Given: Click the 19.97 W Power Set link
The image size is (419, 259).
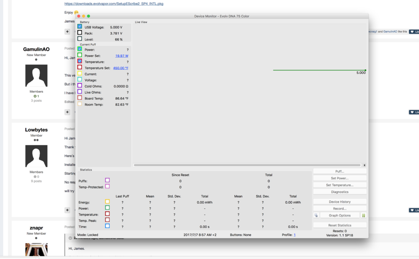Looking at the screenshot, I should tap(122, 56).
